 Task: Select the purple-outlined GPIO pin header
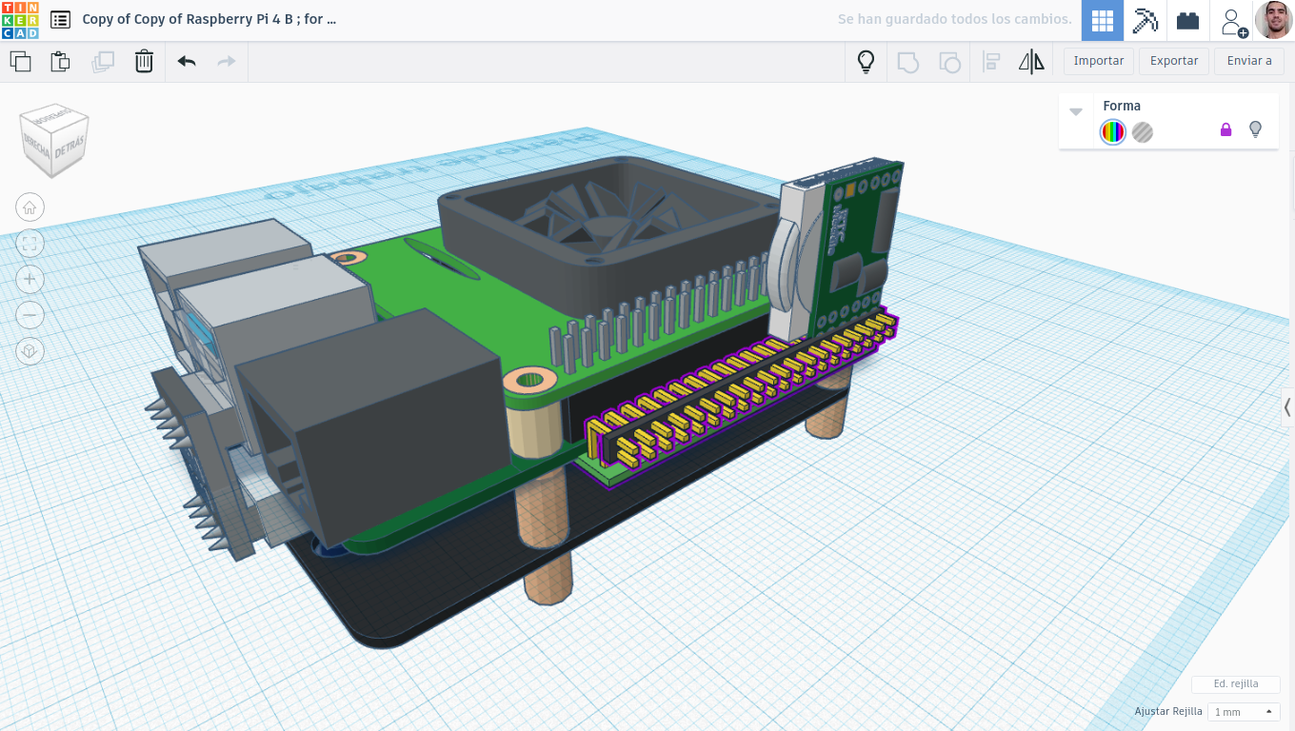pyautogui.click(x=739, y=396)
